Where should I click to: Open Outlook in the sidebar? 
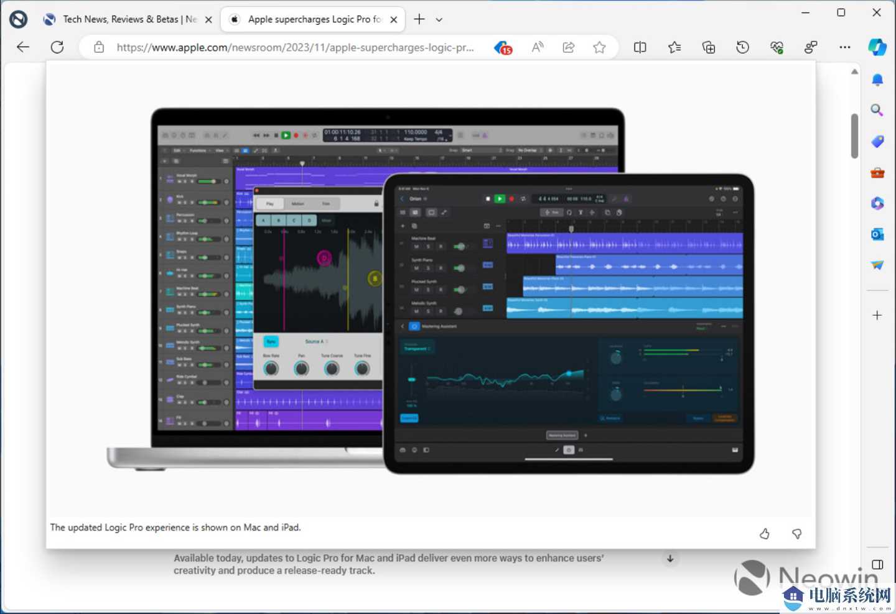tap(877, 234)
